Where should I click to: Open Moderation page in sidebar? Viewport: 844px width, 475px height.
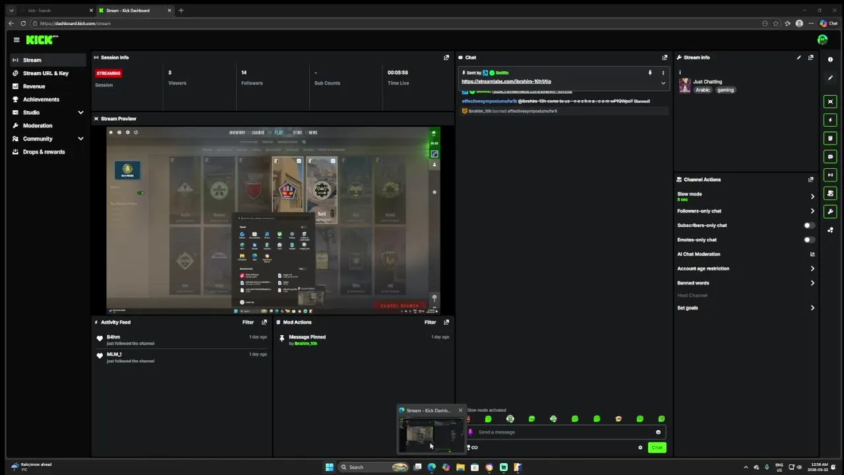coord(47,125)
